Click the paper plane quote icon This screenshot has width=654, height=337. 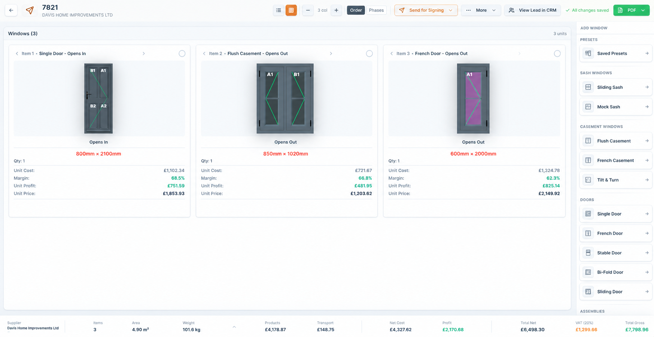[30, 10]
